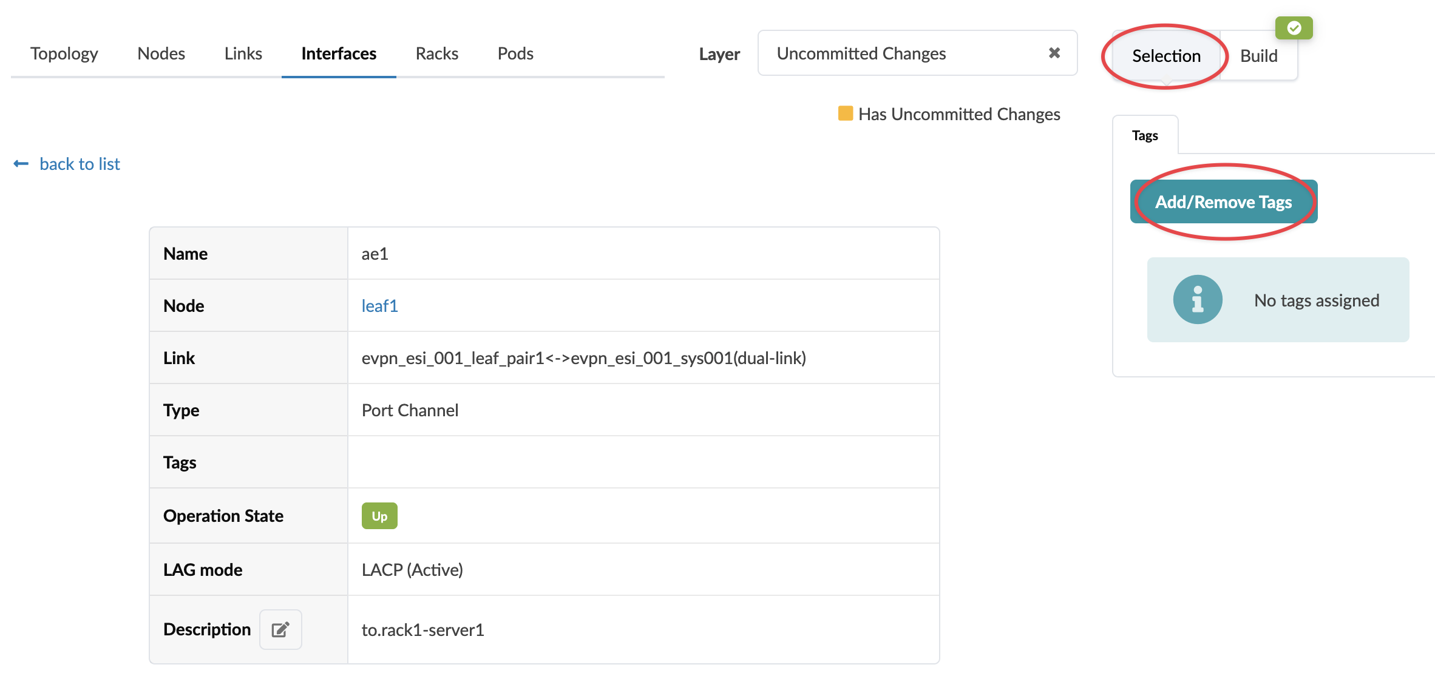Switch to the Pods tab

point(515,53)
